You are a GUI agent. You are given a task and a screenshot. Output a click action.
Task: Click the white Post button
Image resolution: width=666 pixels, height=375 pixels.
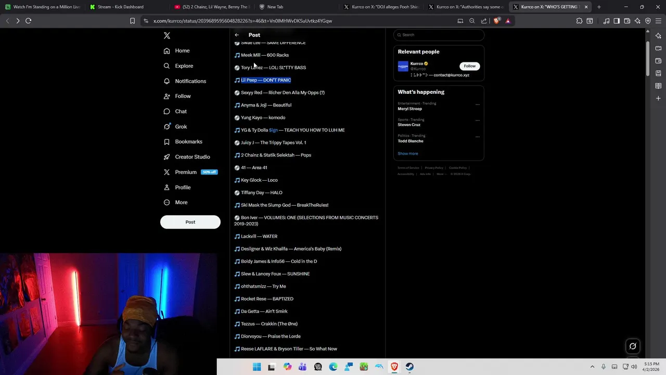point(190,222)
